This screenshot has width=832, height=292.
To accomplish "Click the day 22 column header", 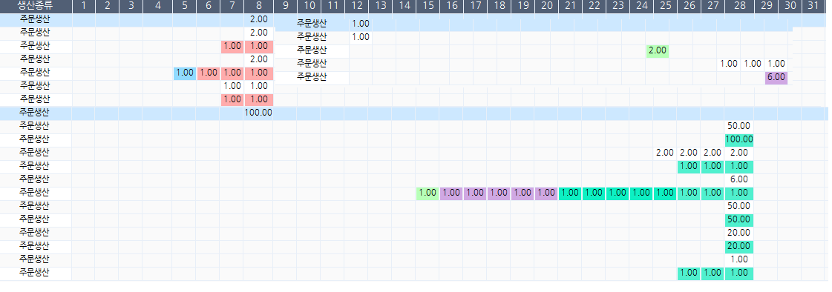I will tap(594, 7).
